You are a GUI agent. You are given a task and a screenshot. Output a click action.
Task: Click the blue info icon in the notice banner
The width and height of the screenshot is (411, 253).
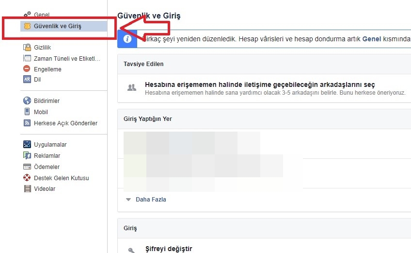[127, 39]
